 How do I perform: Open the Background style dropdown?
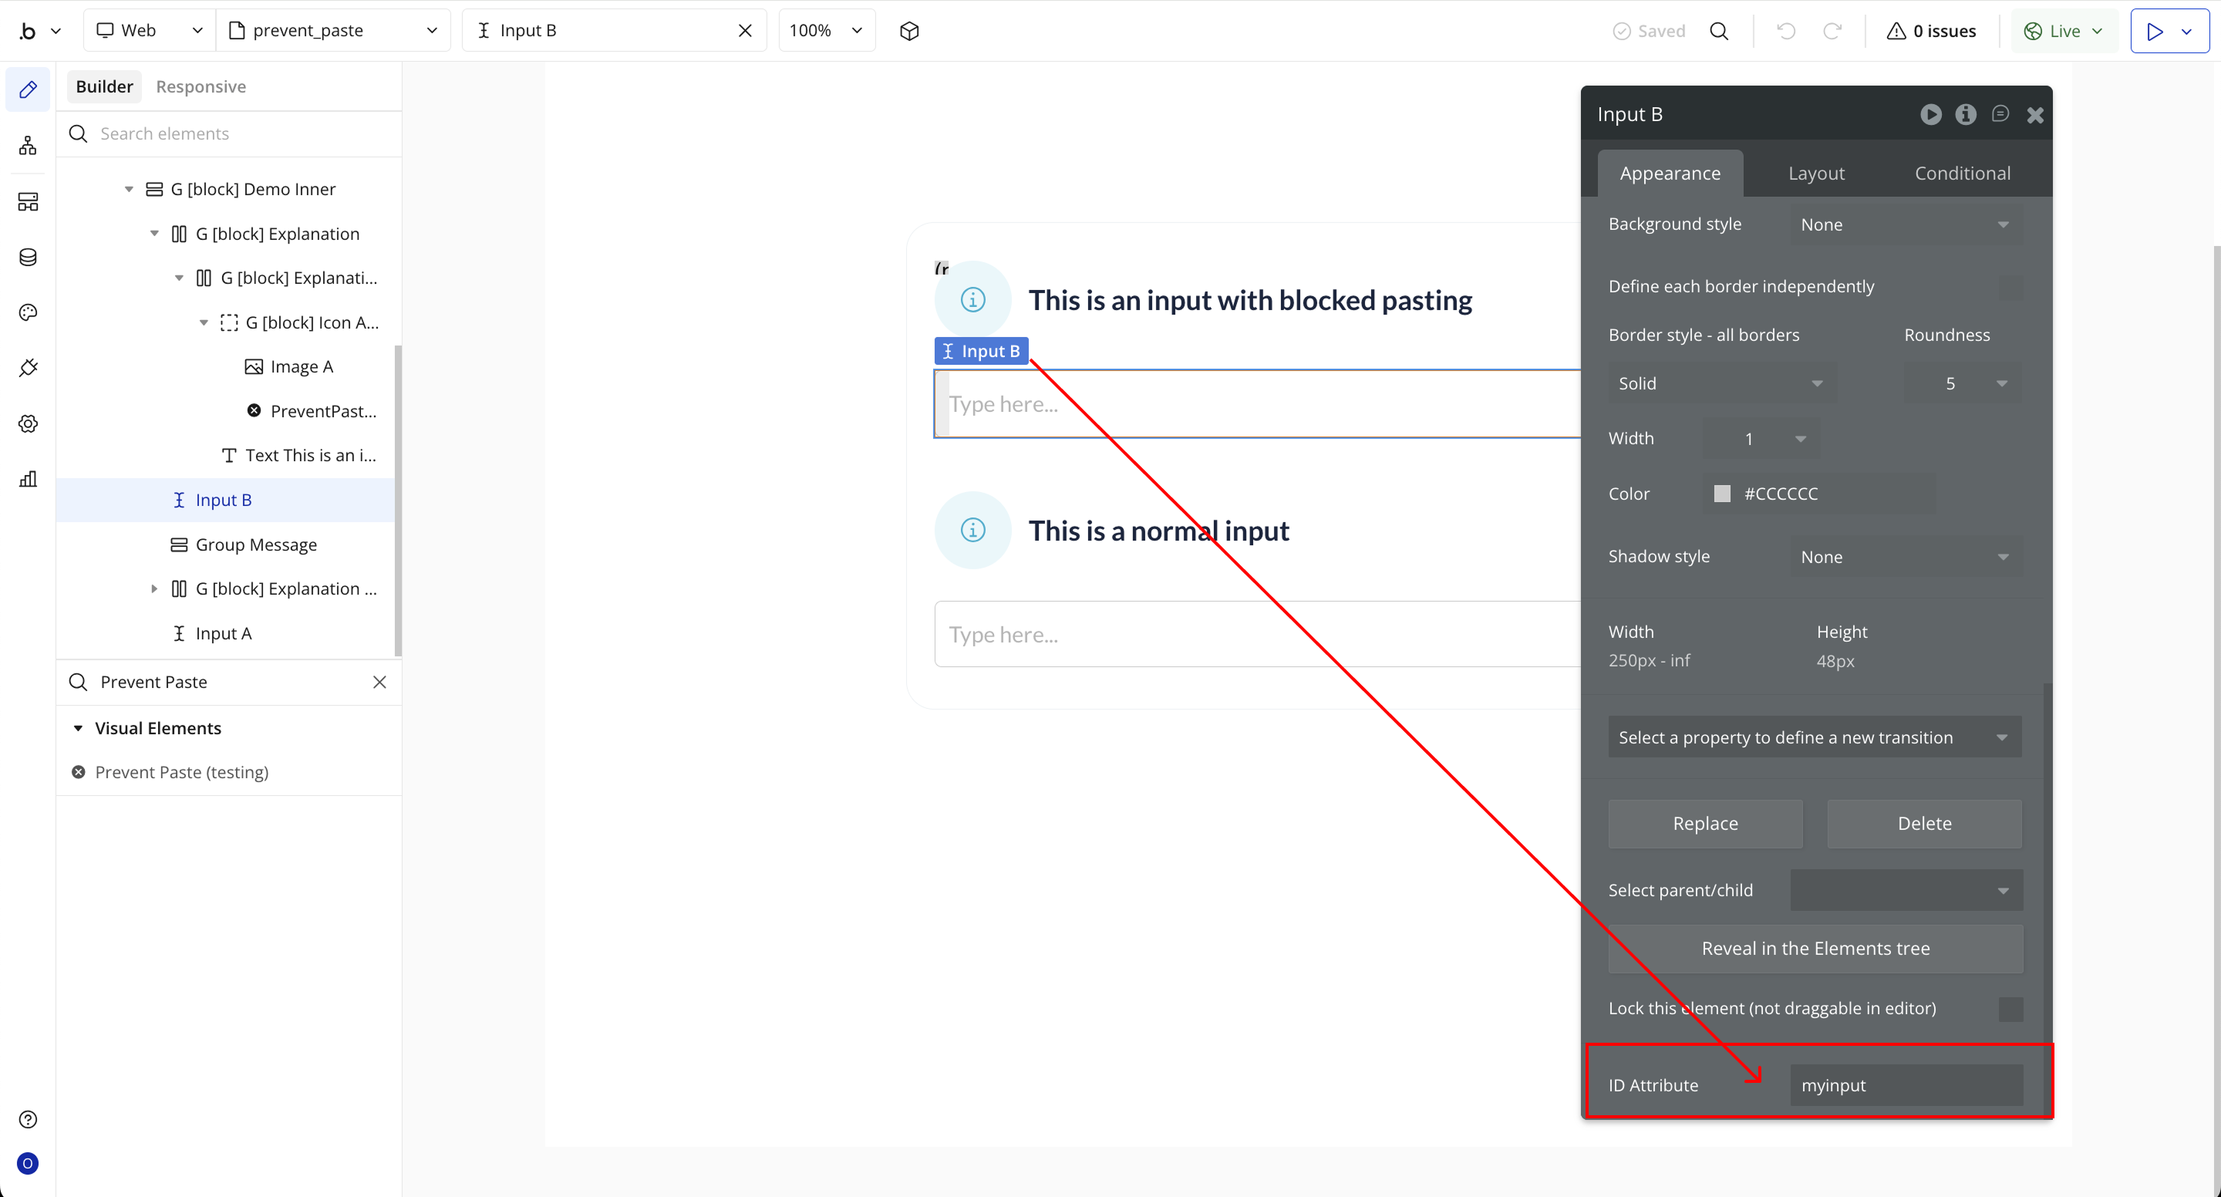point(1906,224)
